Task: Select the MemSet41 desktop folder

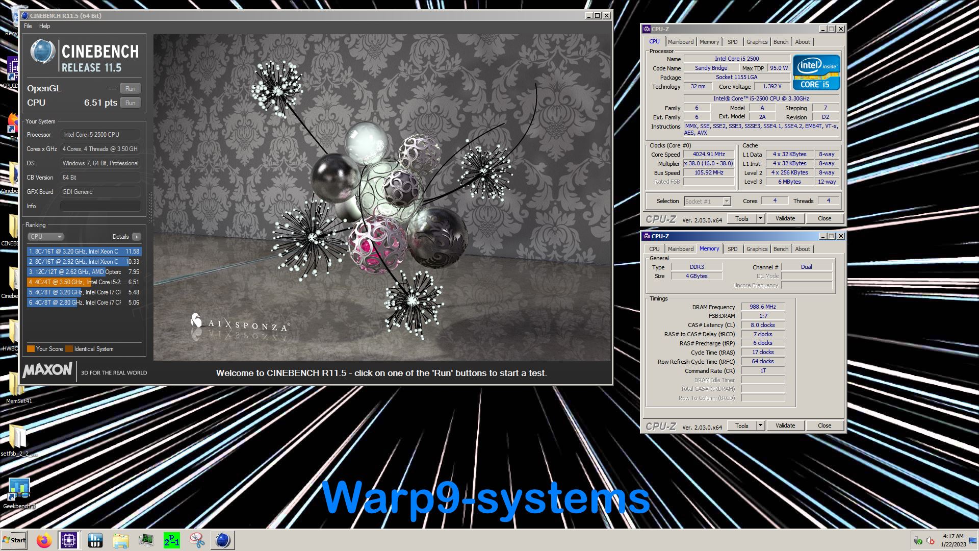Action: click(19, 388)
